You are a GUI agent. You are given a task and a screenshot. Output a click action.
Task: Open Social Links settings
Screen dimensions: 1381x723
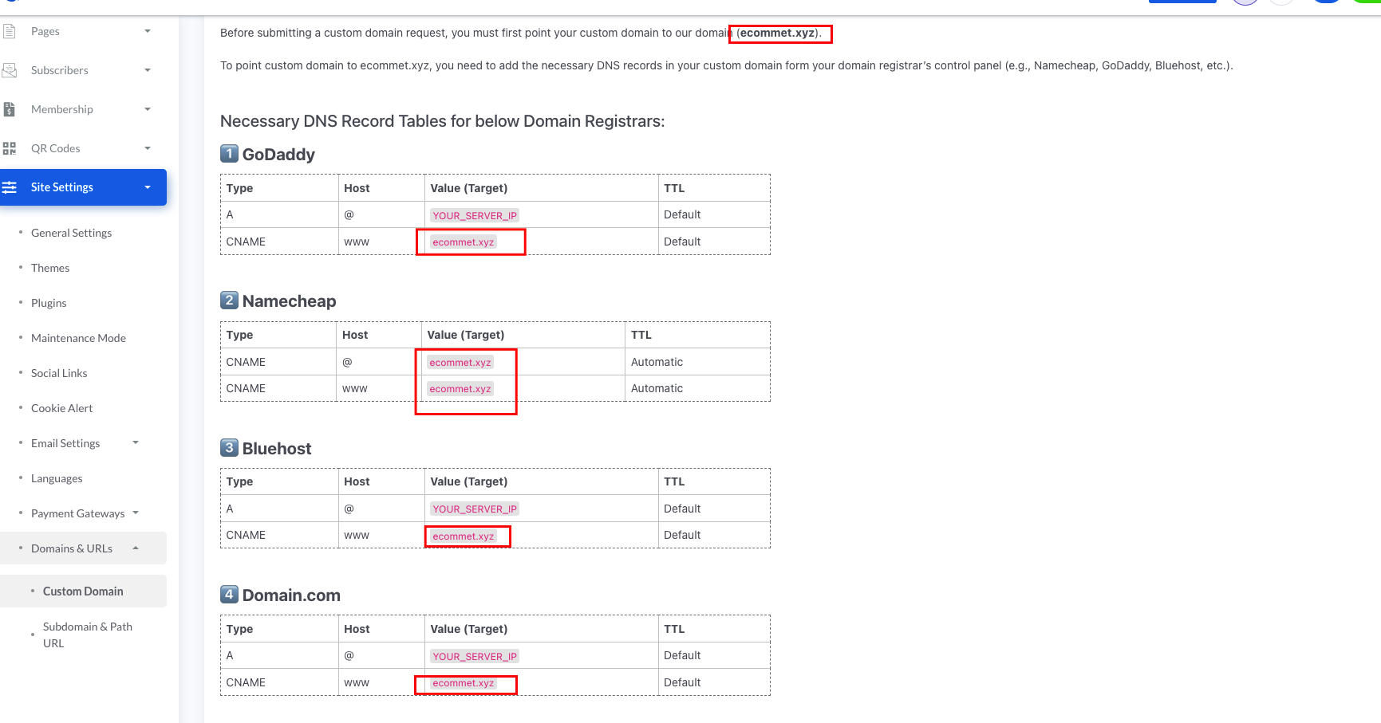coord(59,373)
